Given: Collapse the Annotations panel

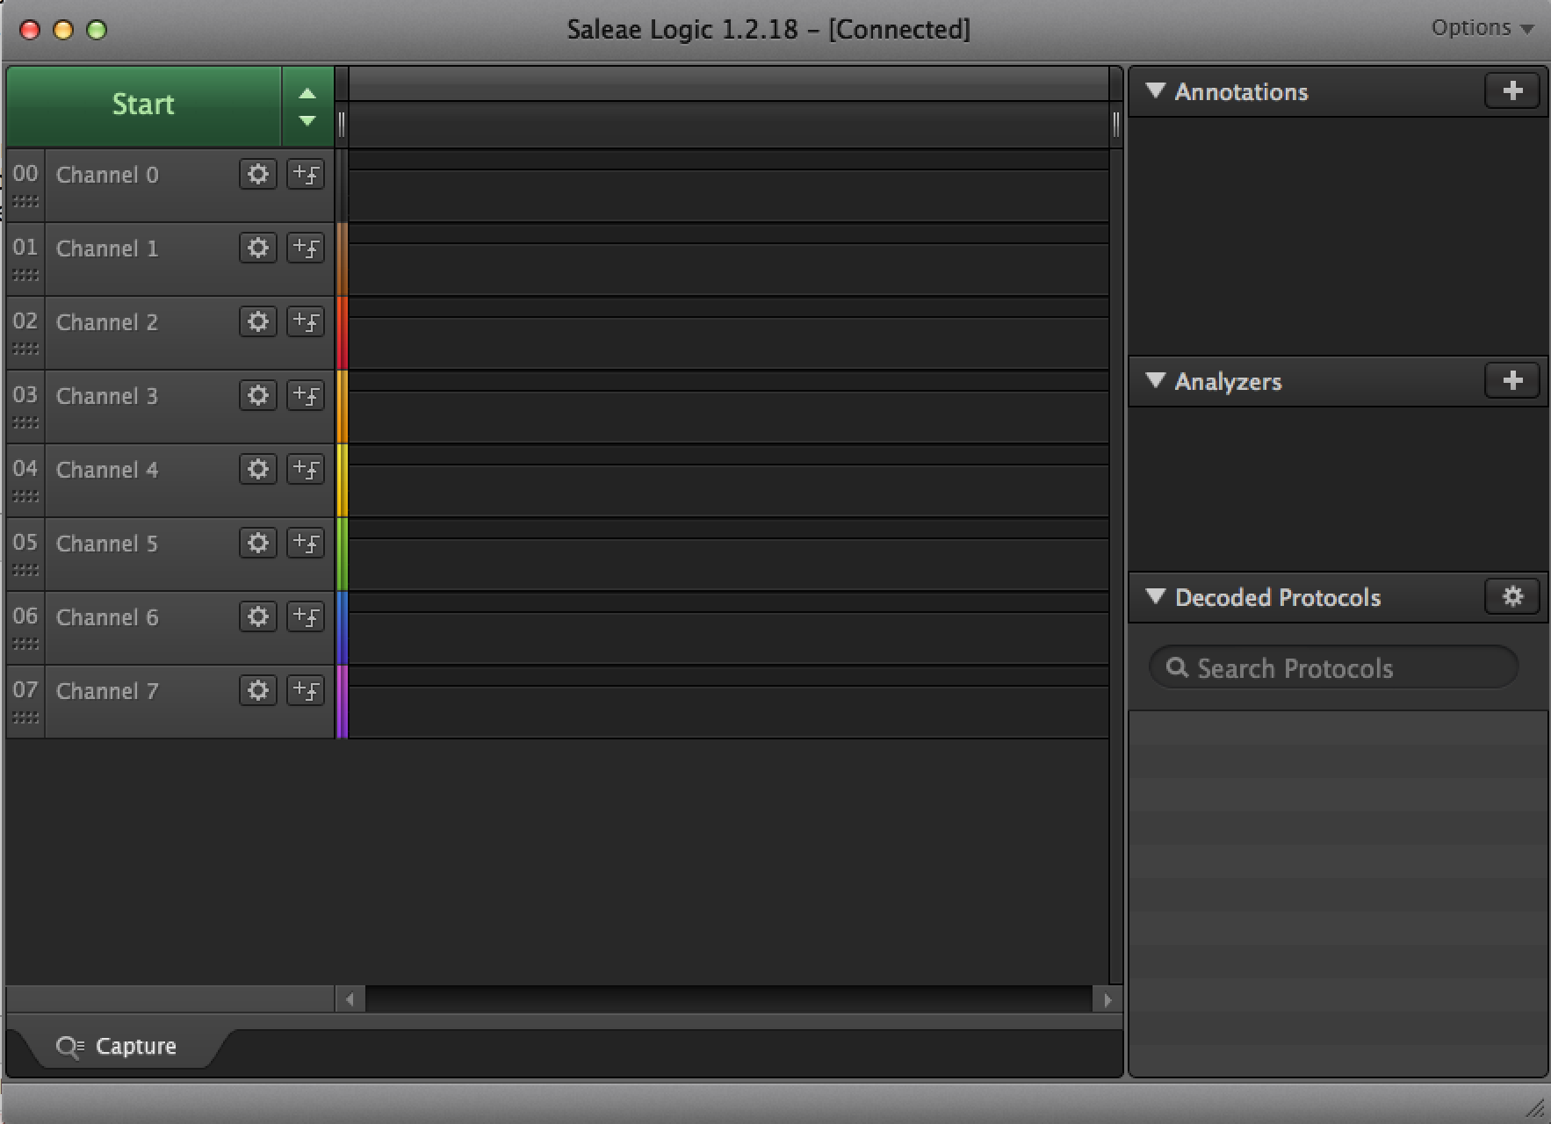Looking at the screenshot, I should pyautogui.click(x=1156, y=90).
